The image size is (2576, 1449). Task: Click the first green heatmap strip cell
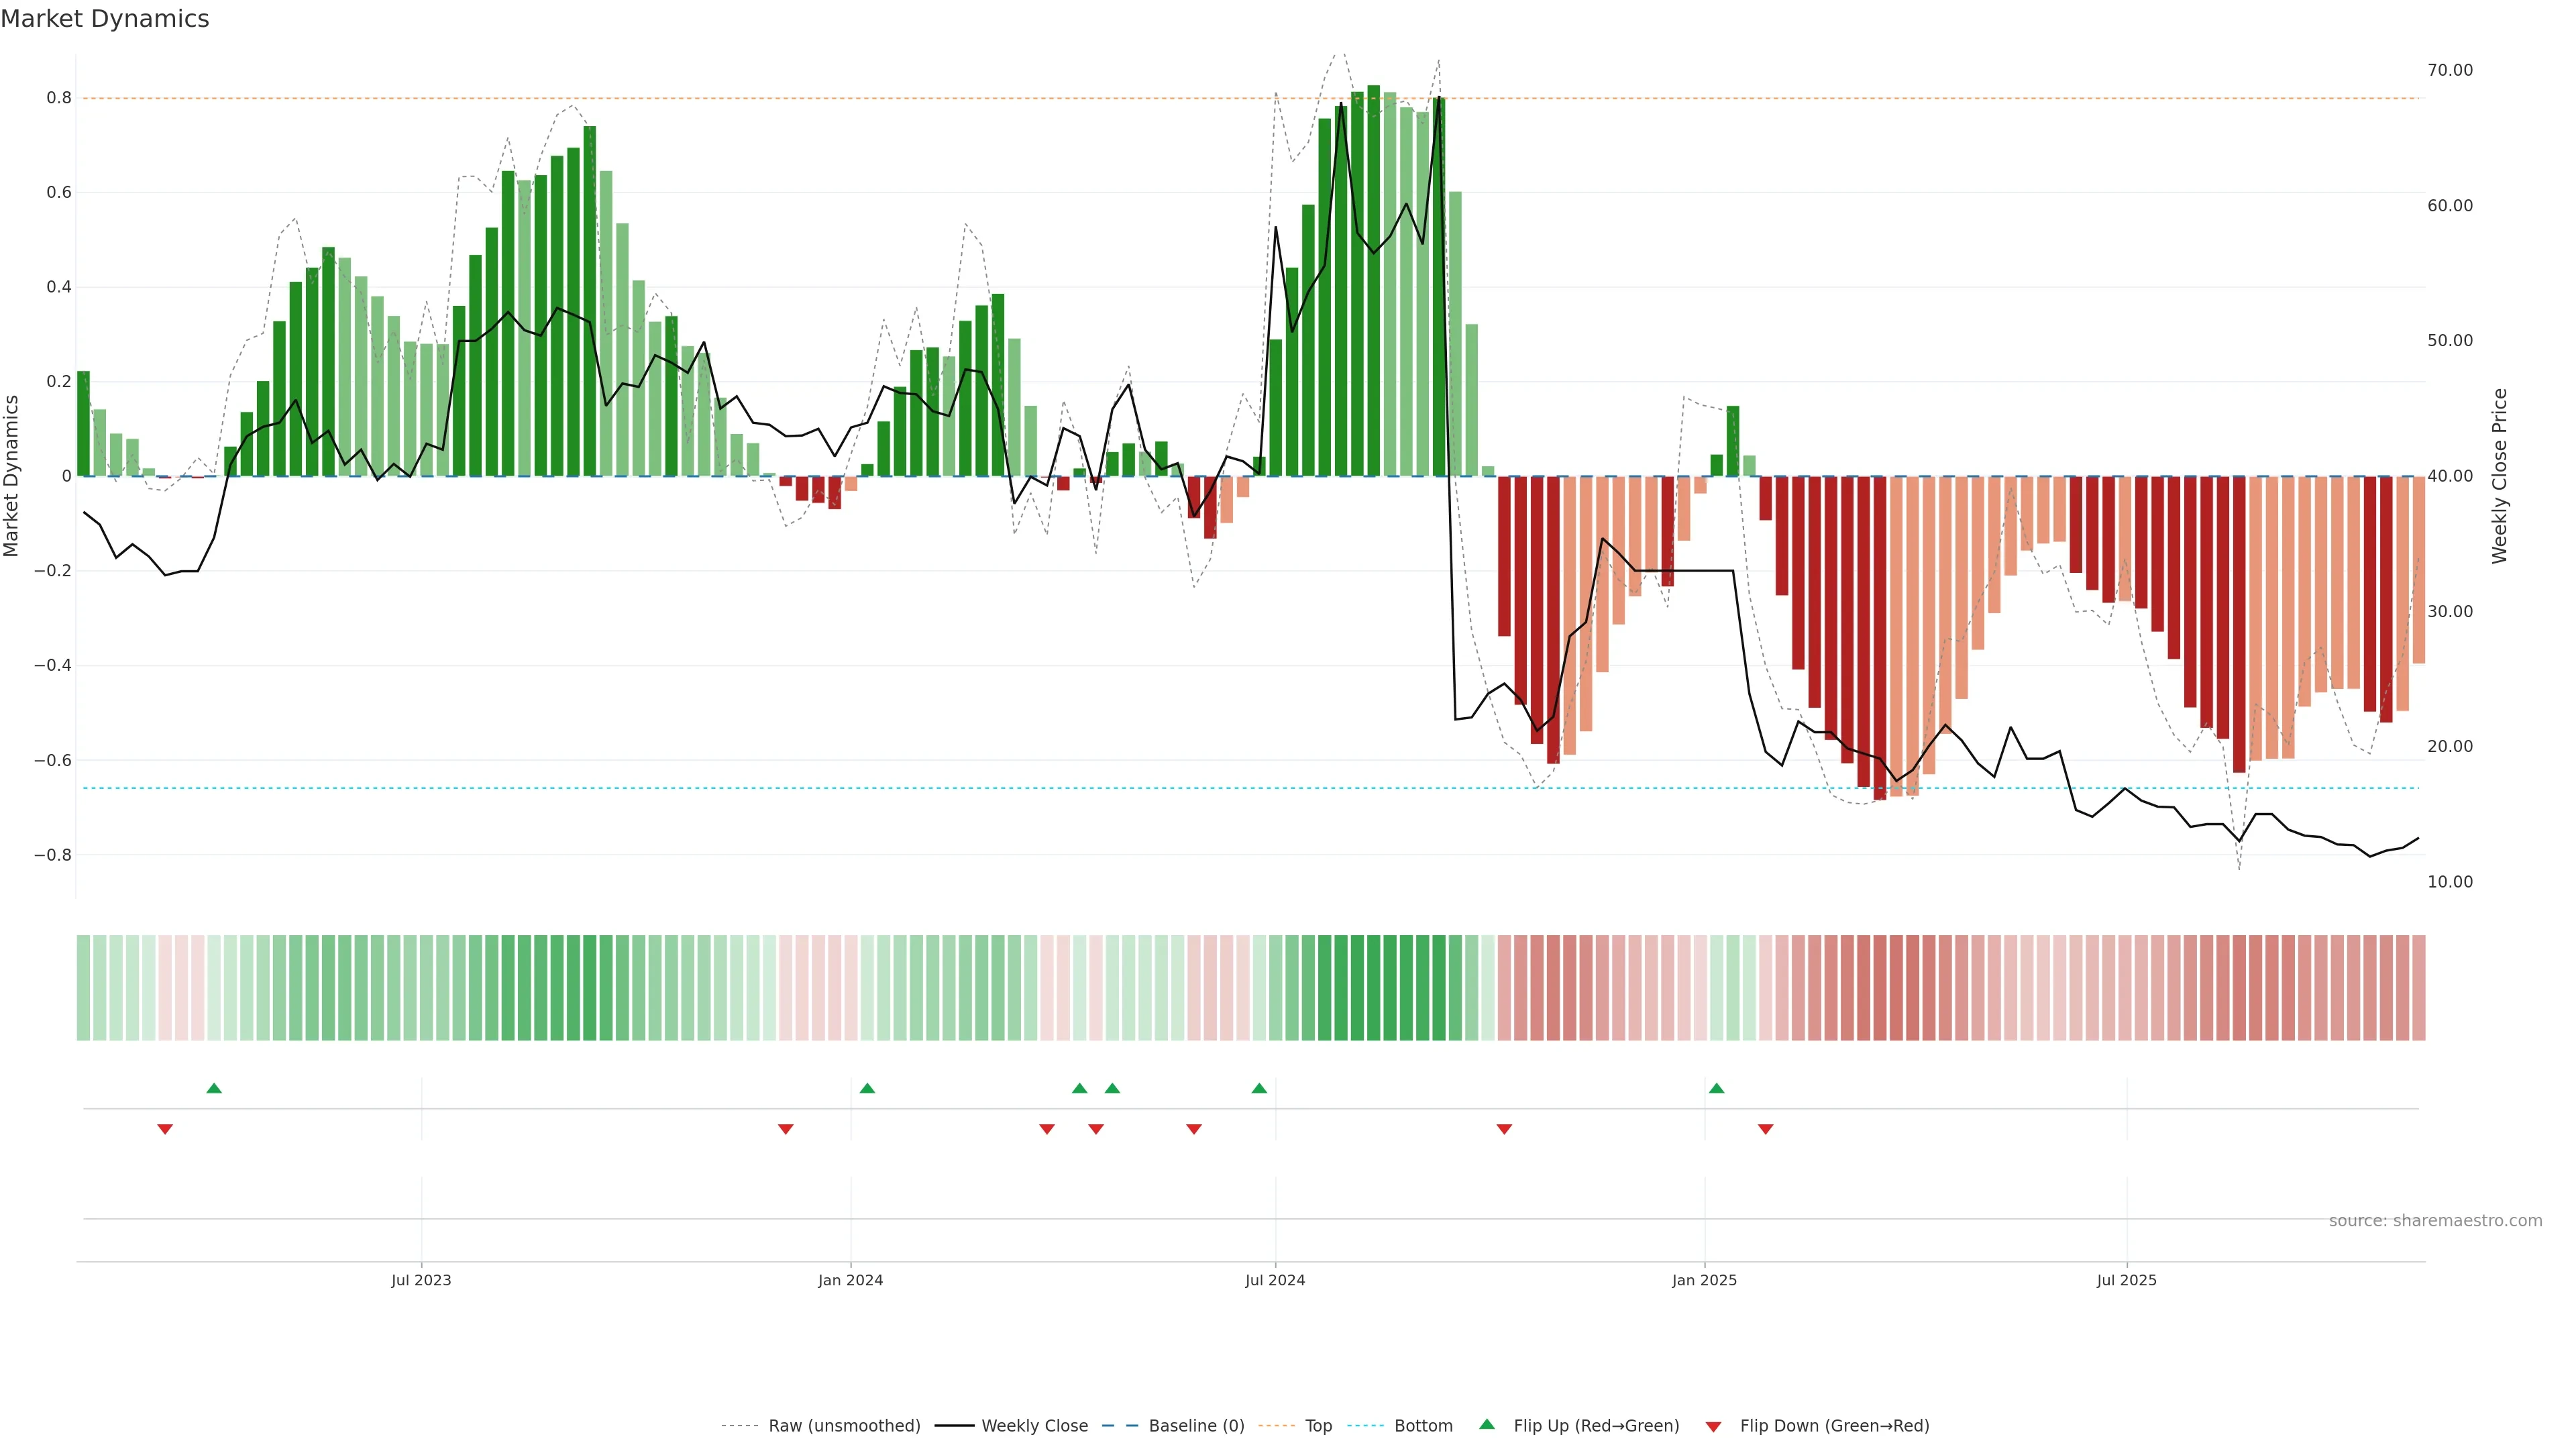tap(83, 987)
